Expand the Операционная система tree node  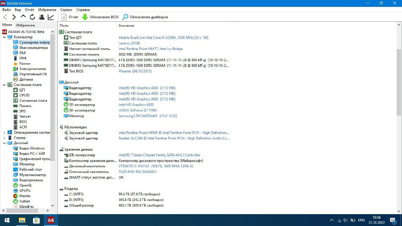(4, 132)
